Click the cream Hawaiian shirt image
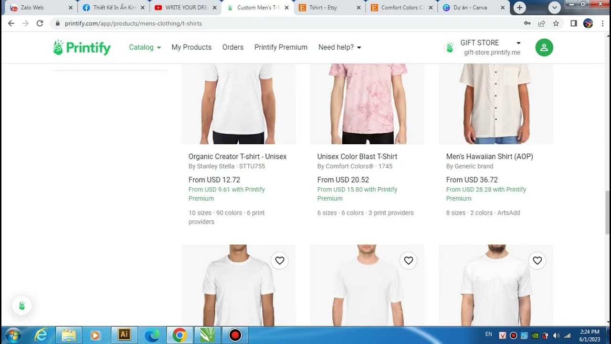611x344 pixels. pyautogui.click(x=496, y=104)
